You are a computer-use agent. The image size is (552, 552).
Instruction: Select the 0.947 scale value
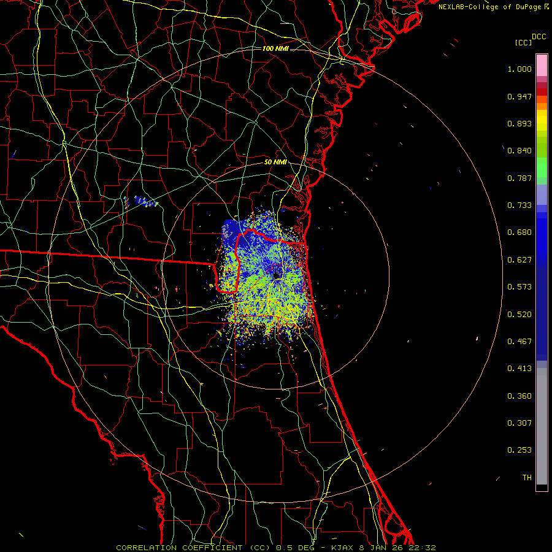pyautogui.click(x=519, y=96)
